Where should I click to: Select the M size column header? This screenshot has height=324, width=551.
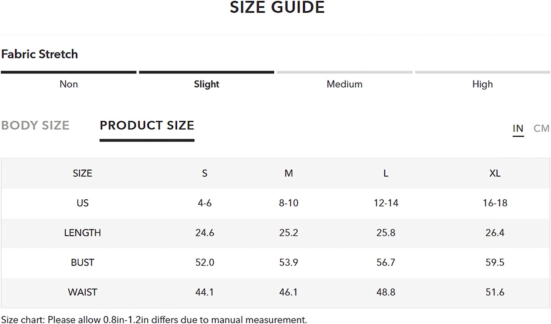point(289,173)
